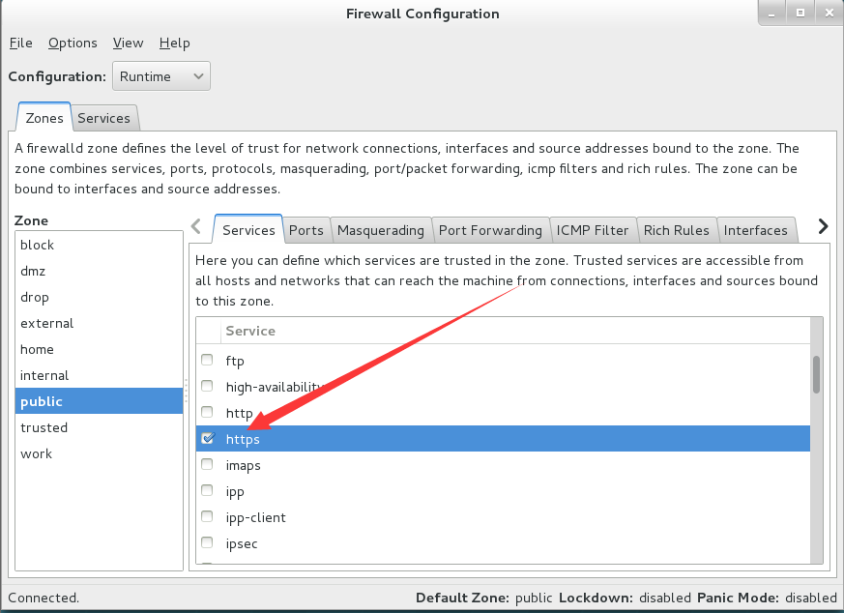Enable the ftp service checkbox

(207, 360)
